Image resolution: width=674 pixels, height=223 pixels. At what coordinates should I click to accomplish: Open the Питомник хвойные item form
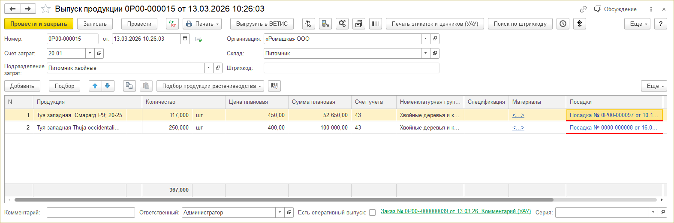pos(218,68)
